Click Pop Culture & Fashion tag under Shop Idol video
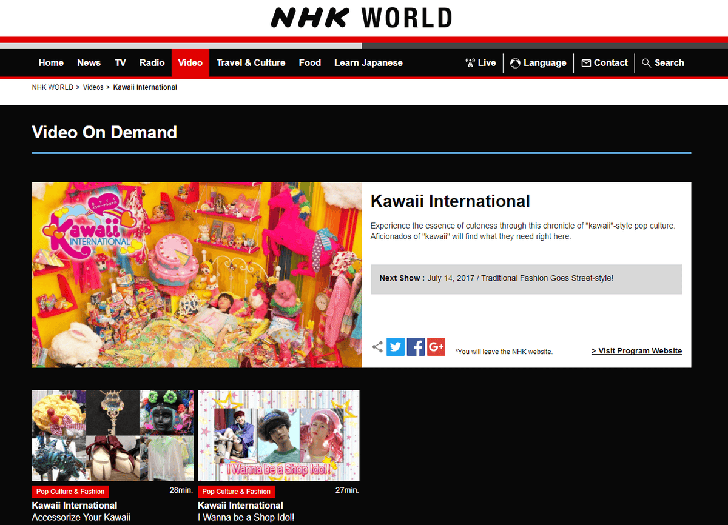The height and width of the screenshot is (525, 728). (x=237, y=492)
